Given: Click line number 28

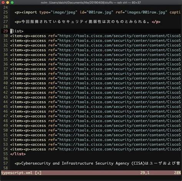Looking at the screenshot, I should tap(5, 27).
